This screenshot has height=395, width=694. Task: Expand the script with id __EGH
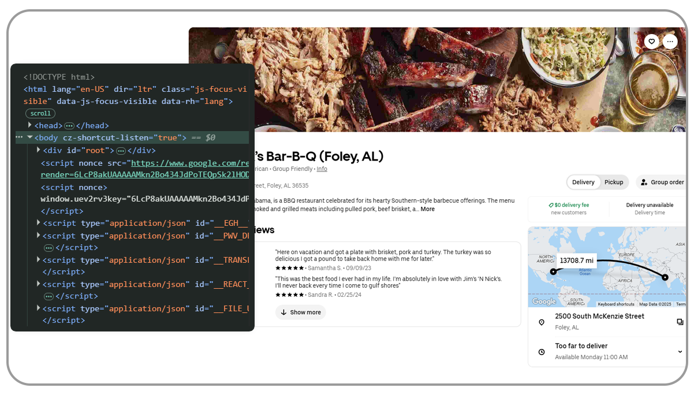tap(39, 223)
